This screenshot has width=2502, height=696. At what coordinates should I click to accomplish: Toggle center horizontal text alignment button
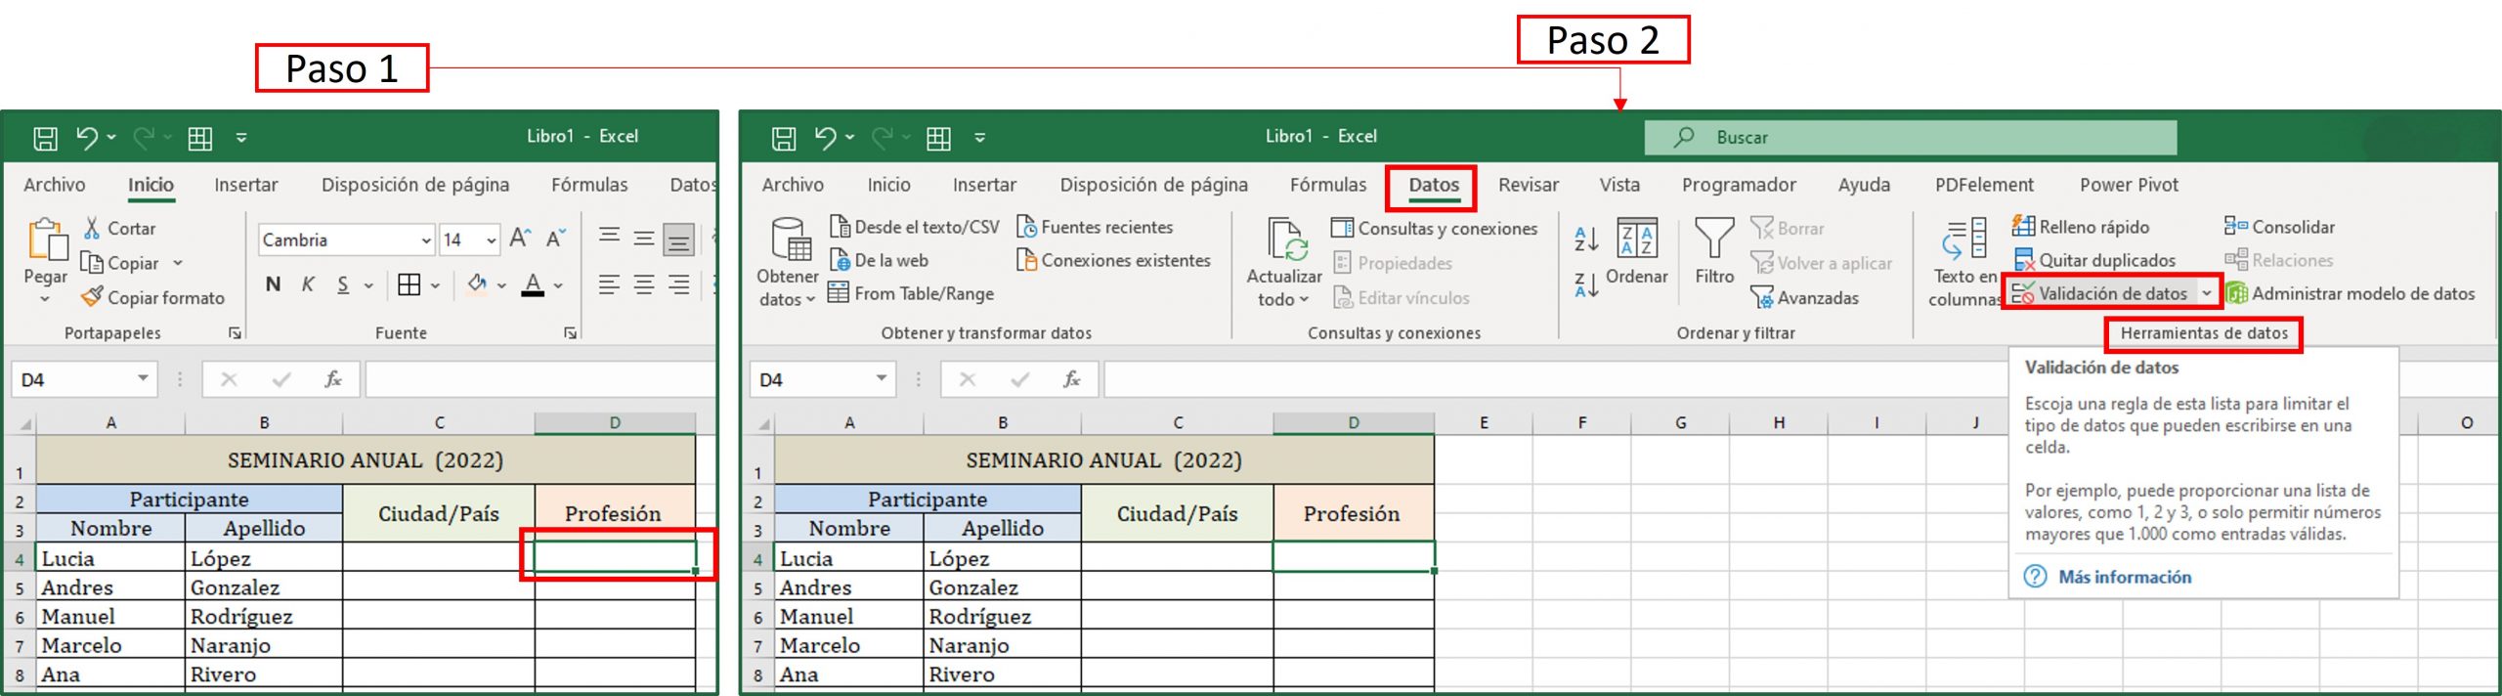pyautogui.click(x=643, y=284)
